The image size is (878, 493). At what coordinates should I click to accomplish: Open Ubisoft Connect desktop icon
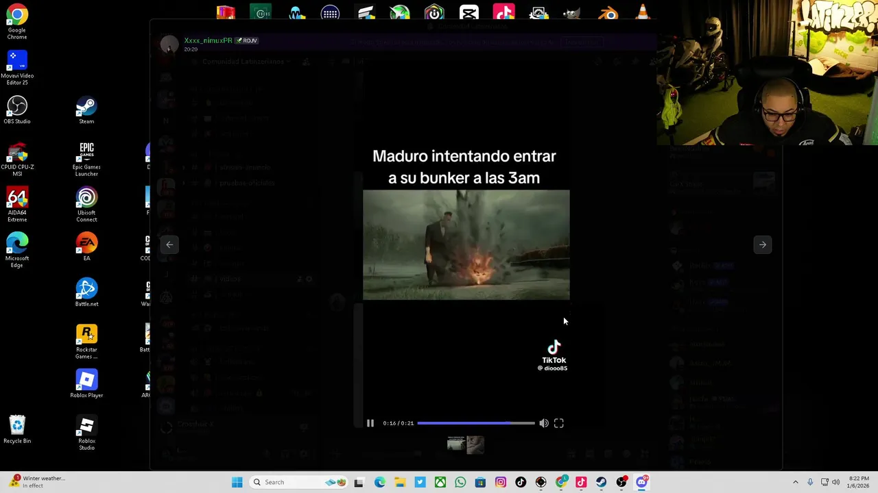[x=86, y=205]
